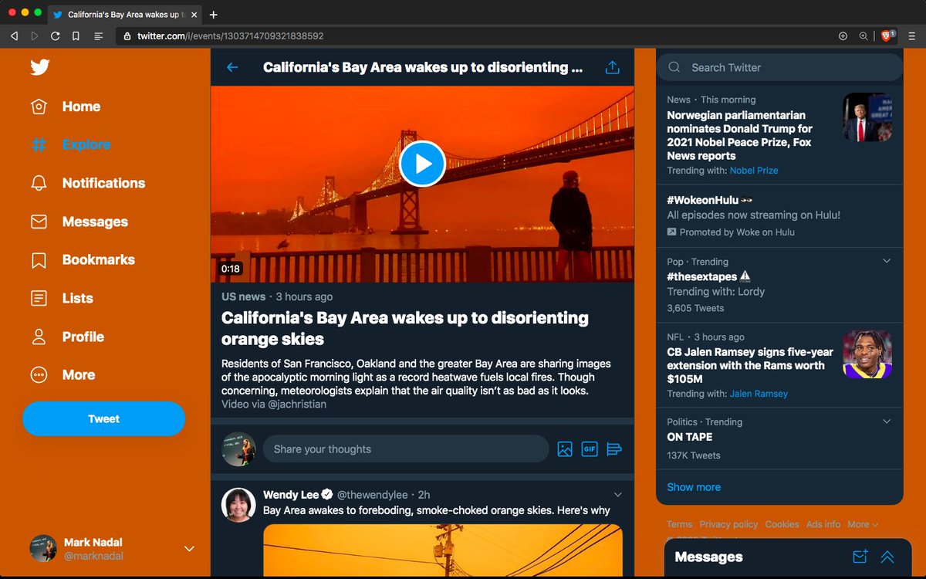Screen dimensions: 926x579
Task: Show more trending topics
Action: 693,487
